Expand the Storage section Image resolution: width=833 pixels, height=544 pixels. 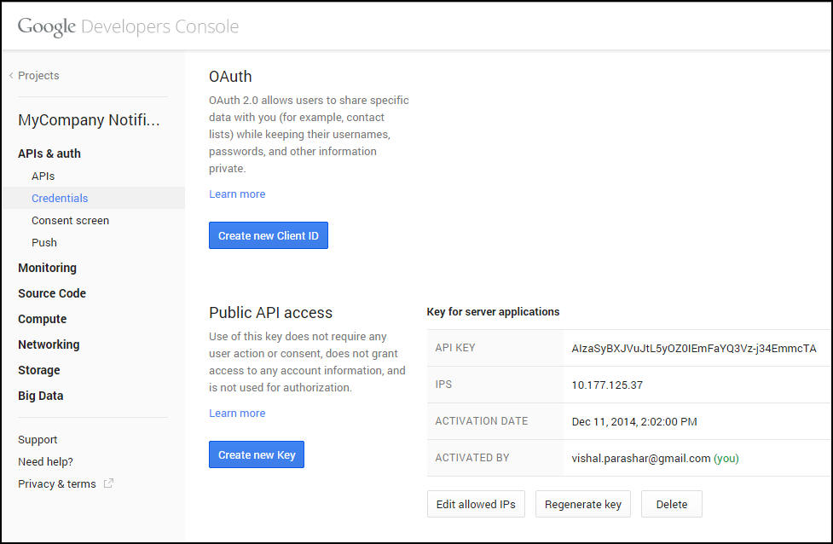click(x=38, y=370)
